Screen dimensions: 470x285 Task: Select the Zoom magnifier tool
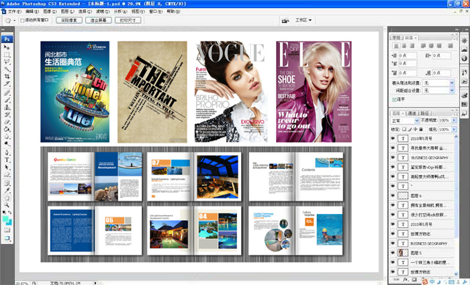pyautogui.click(x=7, y=206)
